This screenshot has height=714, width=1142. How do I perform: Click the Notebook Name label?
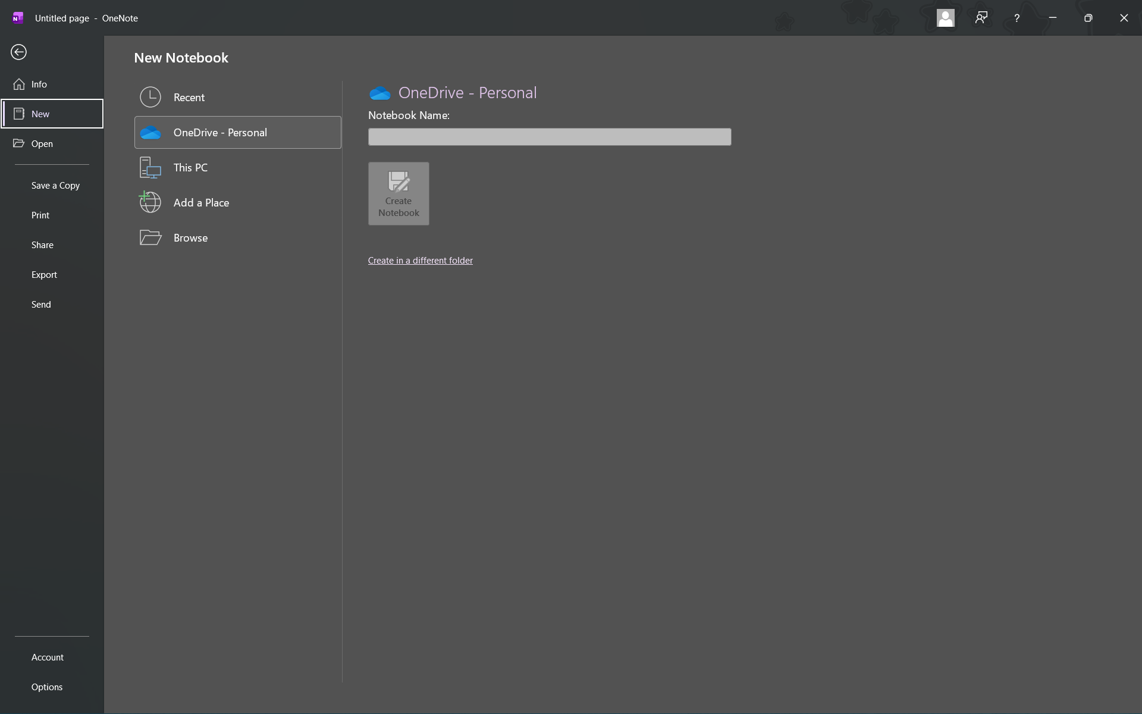(409, 115)
